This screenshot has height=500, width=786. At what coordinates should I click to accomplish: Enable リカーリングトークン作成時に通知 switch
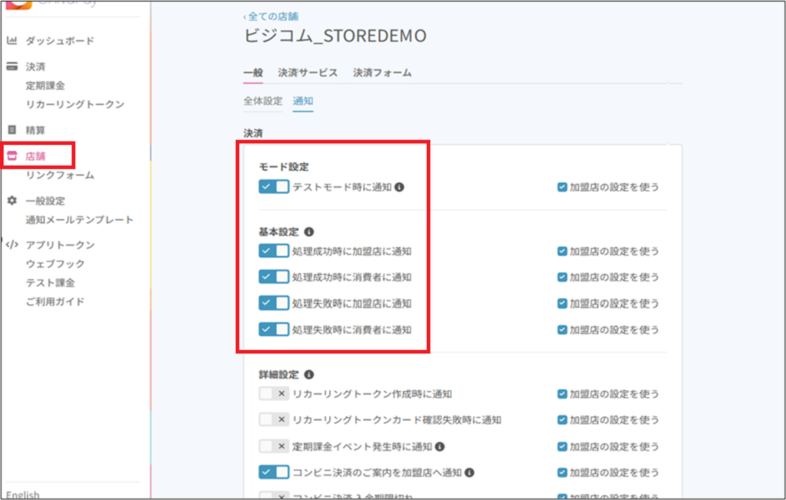(x=274, y=394)
